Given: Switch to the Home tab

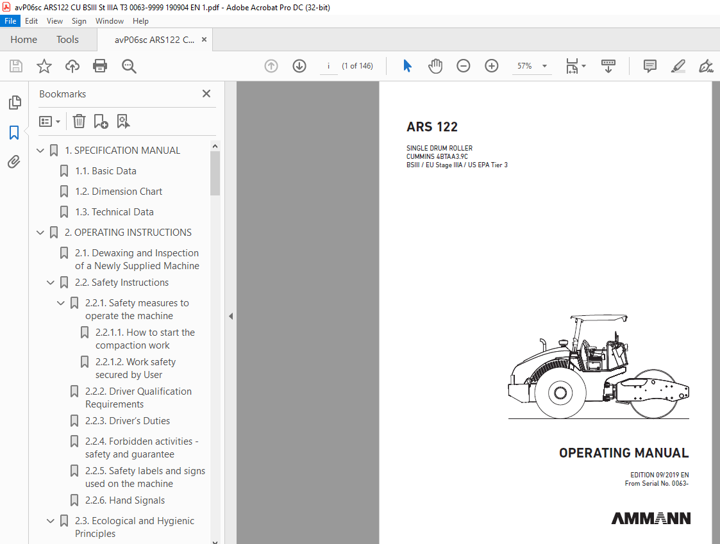Looking at the screenshot, I should 24,40.
